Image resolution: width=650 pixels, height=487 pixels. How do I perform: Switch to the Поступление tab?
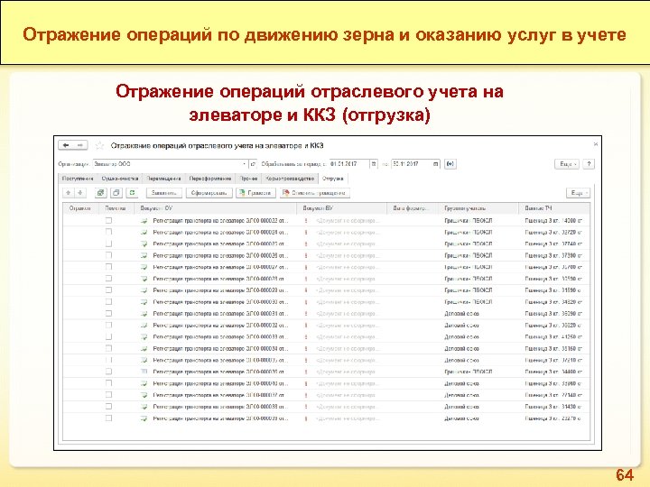(x=78, y=179)
